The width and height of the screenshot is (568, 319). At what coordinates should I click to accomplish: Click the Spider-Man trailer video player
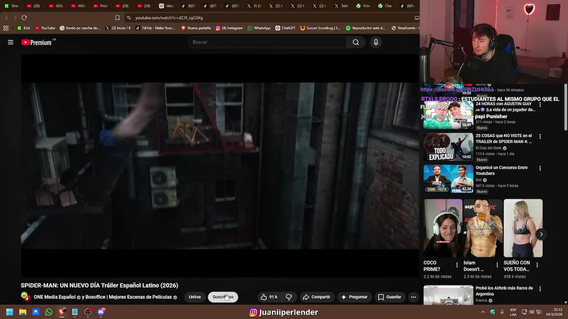click(x=220, y=166)
